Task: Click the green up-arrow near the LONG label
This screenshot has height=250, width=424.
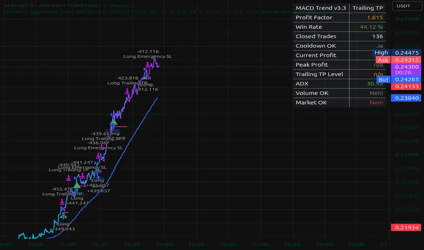Action: (x=114, y=123)
